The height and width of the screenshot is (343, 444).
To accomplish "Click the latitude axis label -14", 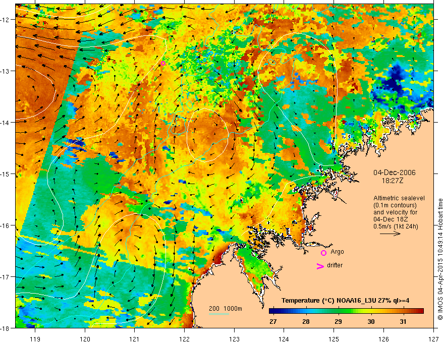I will click(5, 123).
